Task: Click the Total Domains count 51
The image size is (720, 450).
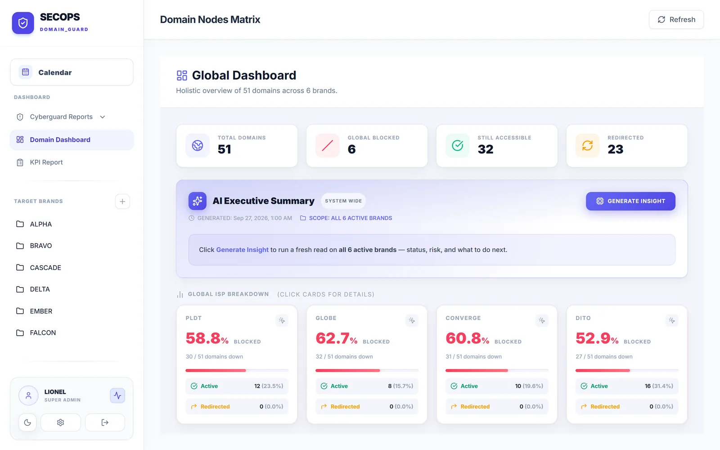Action: [225, 149]
